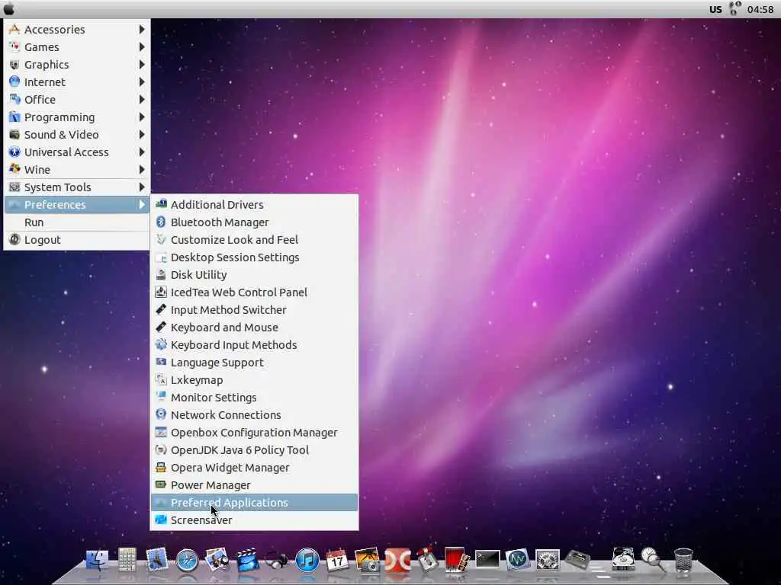Screen dimensions: 781x585
Task: Select Input Method Switcher entry
Action: click(254, 310)
